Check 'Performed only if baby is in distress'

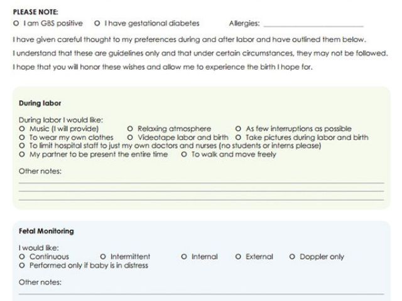pyautogui.click(x=23, y=265)
